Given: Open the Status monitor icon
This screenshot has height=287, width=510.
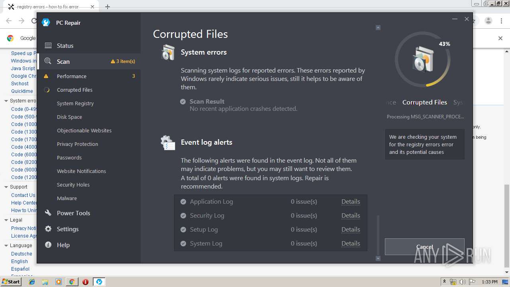Looking at the screenshot, I should [x=48, y=45].
